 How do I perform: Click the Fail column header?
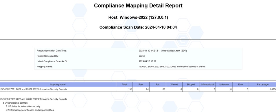coord(158,84)
